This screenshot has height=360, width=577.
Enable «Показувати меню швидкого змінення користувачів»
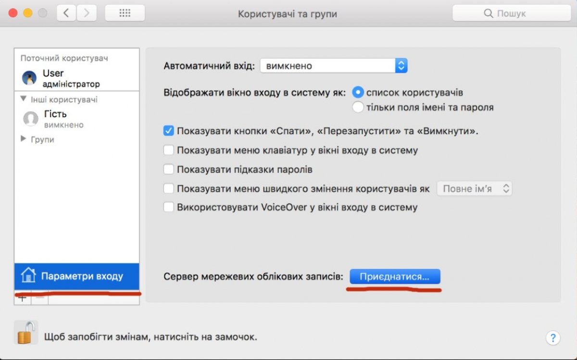[168, 188]
